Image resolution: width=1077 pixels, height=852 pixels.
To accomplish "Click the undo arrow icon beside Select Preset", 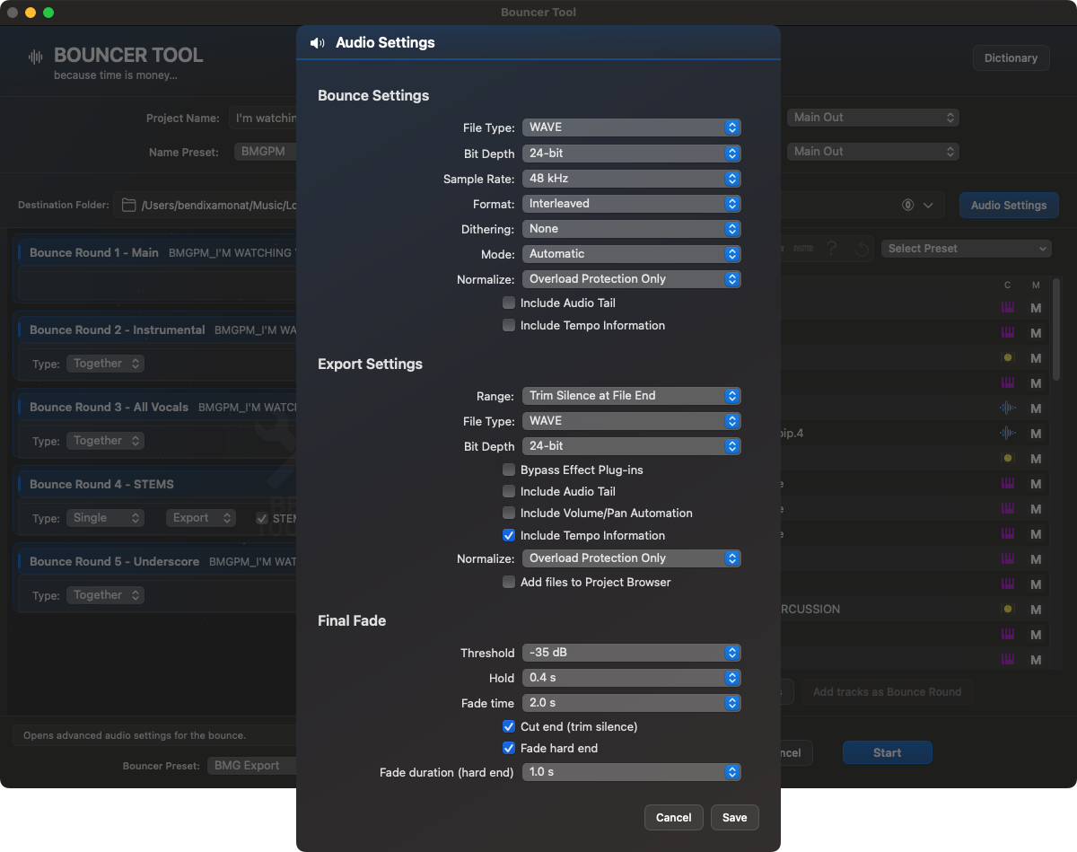I will click(862, 249).
